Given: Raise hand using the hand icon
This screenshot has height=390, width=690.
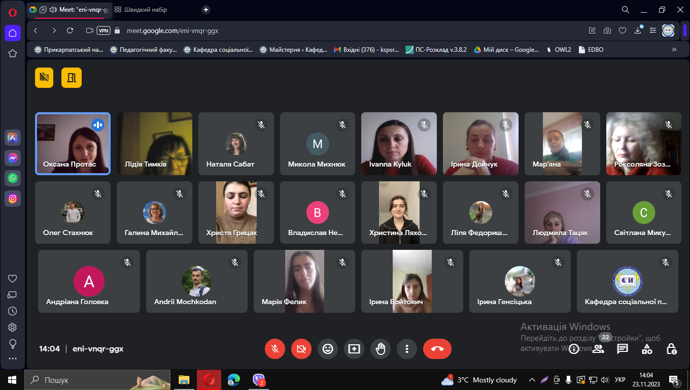Looking at the screenshot, I should [x=381, y=349].
